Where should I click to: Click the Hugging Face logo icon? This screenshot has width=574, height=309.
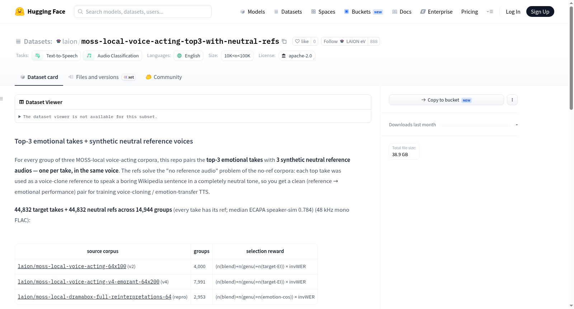click(x=20, y=11)
